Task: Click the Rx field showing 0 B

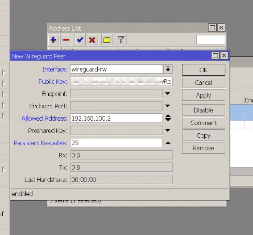Action: (x=122, y=155)
